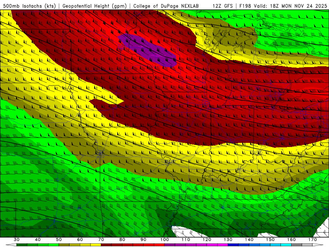Click the 'F198' forecast hour text
Image resolution: width=329 pixels, height=247 pixels.
click(245, 6)
